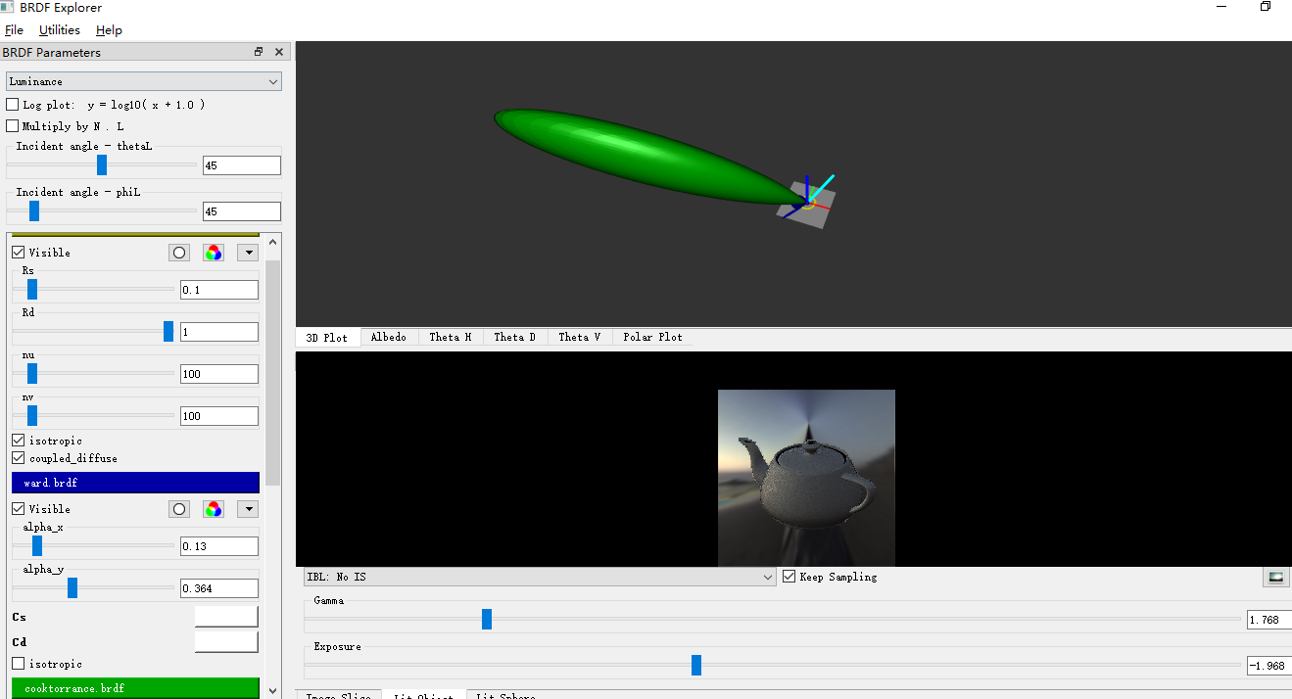This screenshot has height=699, width=1292.
Task: Open the RGB channel display icon for top BRDF
Action: coord(213,252)
